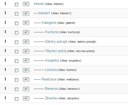
Task: Toggle the Koupelny published checkmark button
Action: 26,61
